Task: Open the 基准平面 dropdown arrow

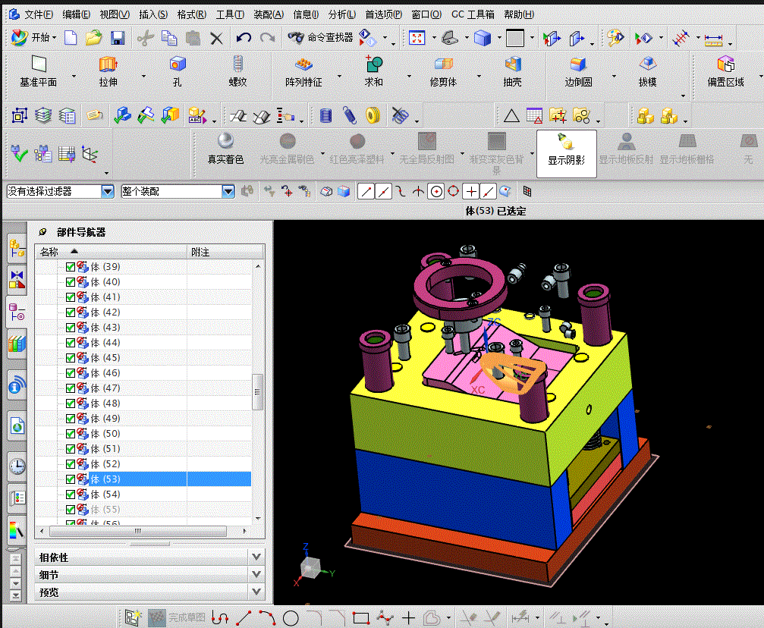Action: 74,76
